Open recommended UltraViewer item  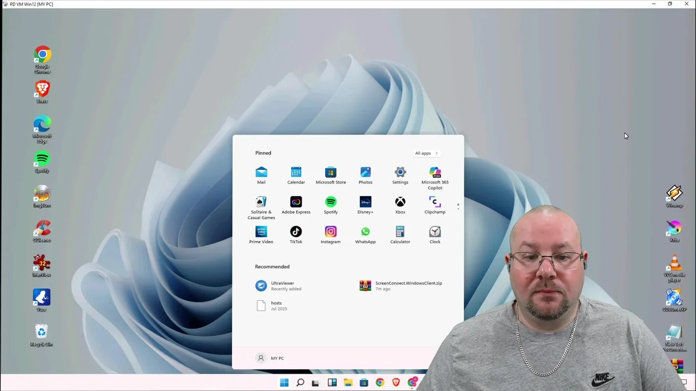[x=278, y=286]
